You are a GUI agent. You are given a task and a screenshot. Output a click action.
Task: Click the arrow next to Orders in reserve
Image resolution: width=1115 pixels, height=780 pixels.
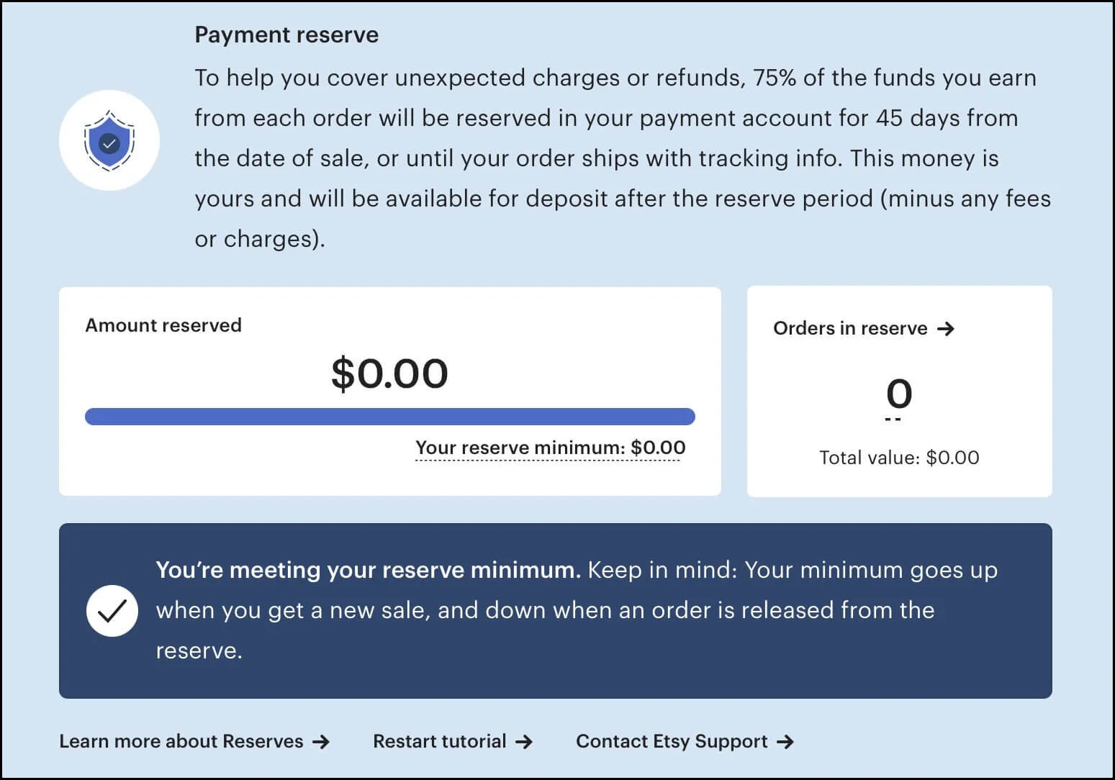point(948,329)
